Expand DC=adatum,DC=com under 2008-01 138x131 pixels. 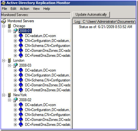[15, 36]
